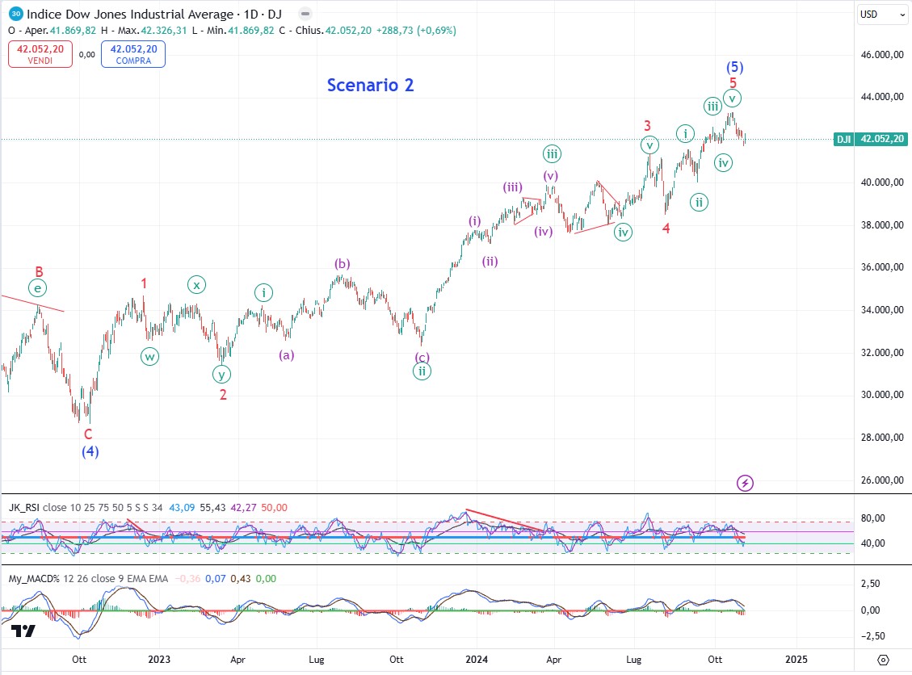
Task: Click the blue COMPRA buy button
Action: pyautogui.click(x=133, y=54)
